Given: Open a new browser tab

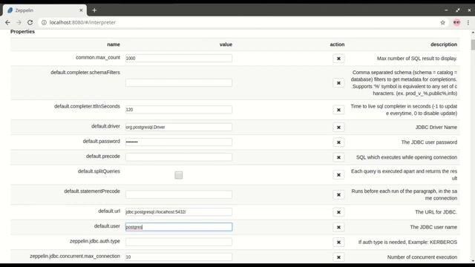Looking at the screenshot, I should [94, 10].
